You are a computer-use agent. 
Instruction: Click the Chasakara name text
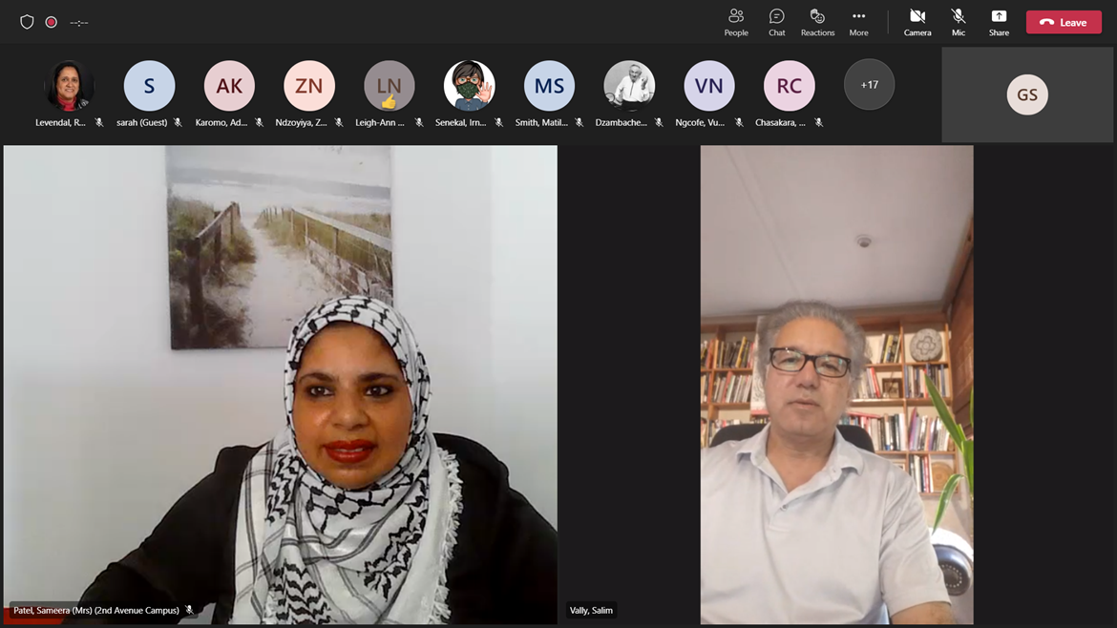click(x=780, y=122)
